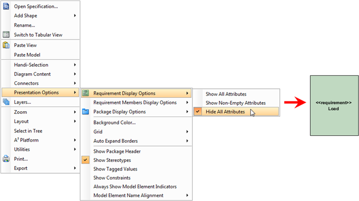This screenshot has height=201, width=359.
Task: Select Show All Attributes option
Action: tap(226, 94)
